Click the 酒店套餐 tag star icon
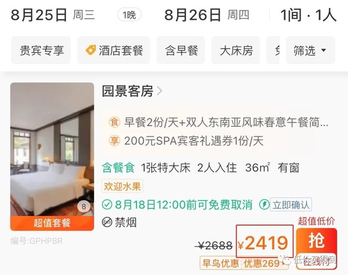Viewport: 348px width, 275px height. (91, 50)
